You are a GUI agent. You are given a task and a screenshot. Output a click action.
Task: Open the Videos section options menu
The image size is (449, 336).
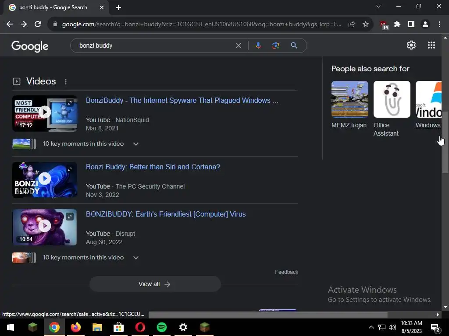[66, 82]
